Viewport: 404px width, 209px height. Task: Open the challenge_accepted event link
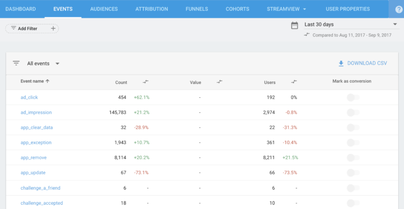click(41, 203)
